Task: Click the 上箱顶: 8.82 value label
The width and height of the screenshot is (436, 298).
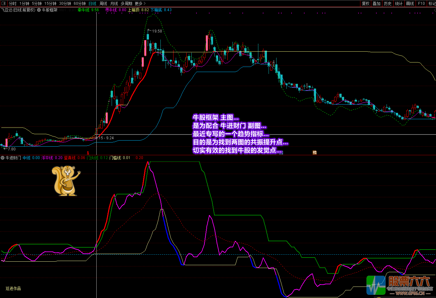Action: (138, 10)
